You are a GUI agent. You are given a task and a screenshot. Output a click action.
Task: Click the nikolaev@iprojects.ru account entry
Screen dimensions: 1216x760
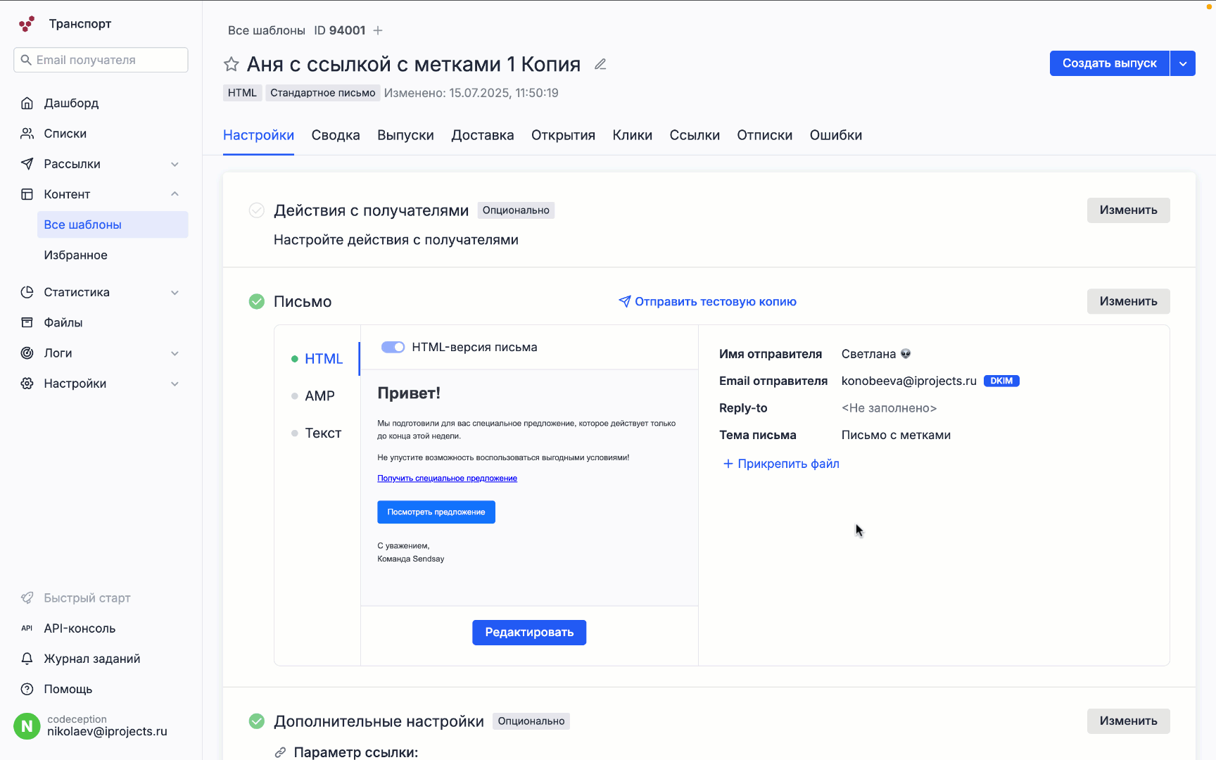click(101, 726)
